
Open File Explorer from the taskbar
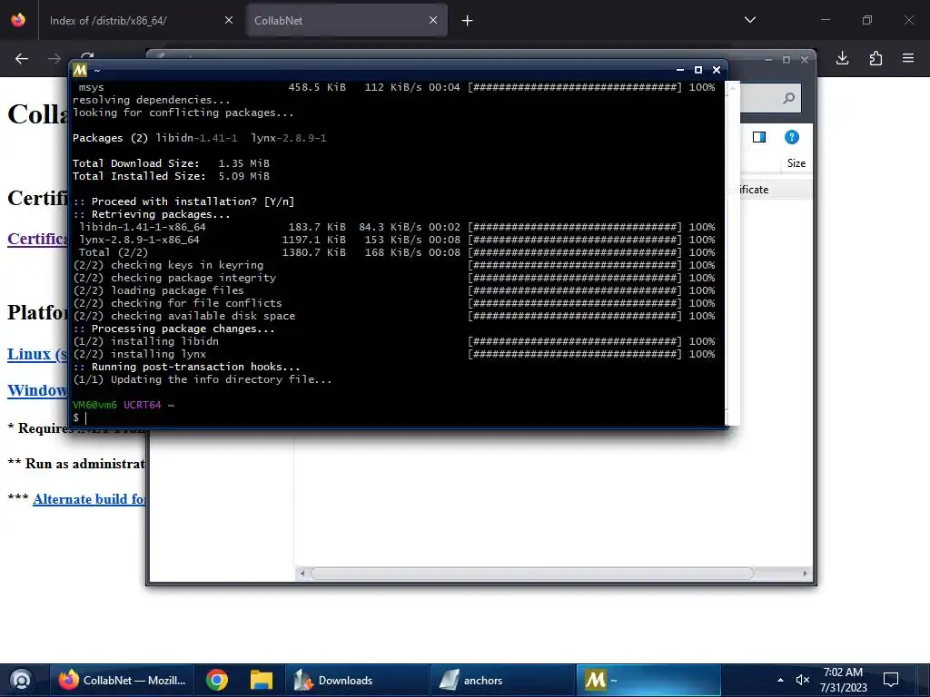click(x=261, y=681)
